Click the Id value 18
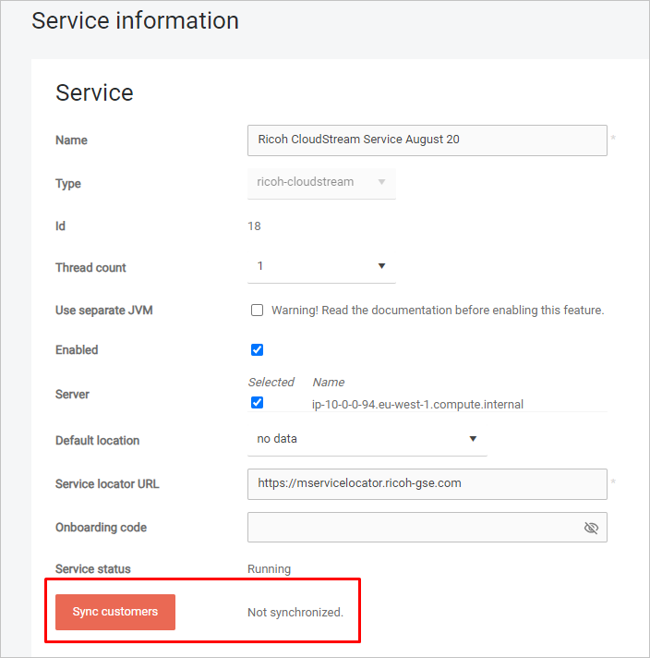Viewport: 650px width, 658px height. point(254,226)
